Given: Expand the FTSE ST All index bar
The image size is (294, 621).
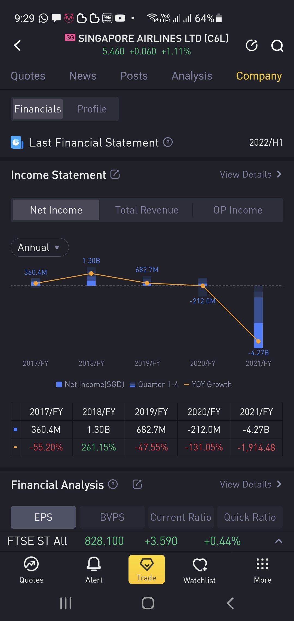Looking at the screenshot, I should click(278, 541).
